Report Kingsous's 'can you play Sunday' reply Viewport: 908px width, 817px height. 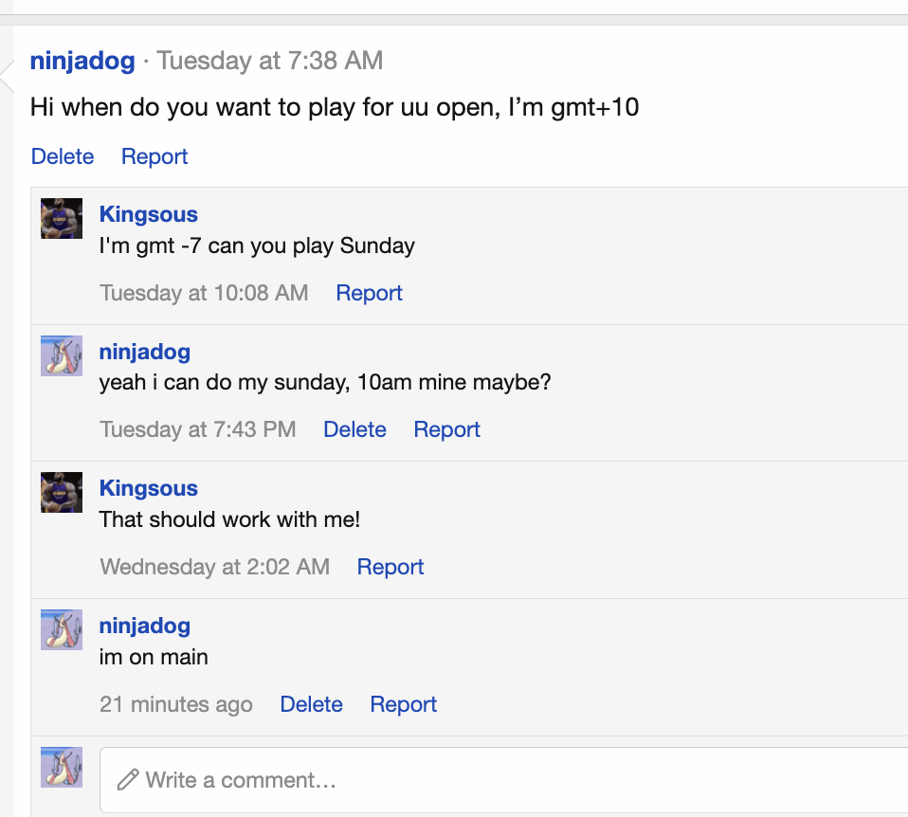[x=369, y=293]
